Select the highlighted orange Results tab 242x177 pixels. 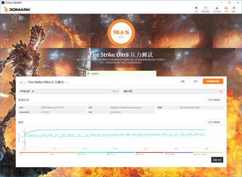(x=226, y=10)
